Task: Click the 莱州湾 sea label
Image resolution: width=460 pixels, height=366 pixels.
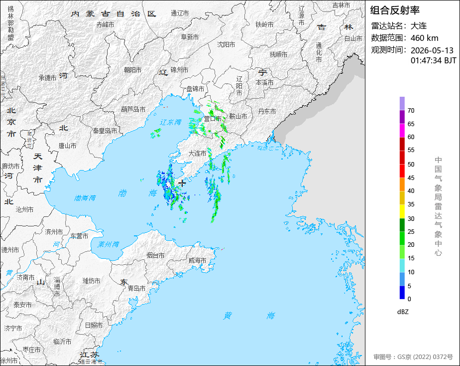Action: [x=109, y=244]
